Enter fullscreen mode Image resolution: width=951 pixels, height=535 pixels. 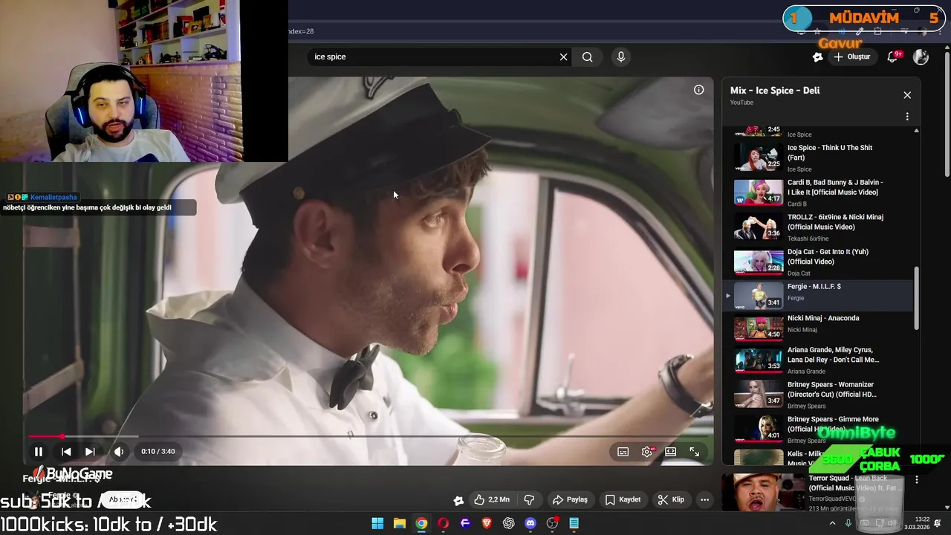coord(695,452)
